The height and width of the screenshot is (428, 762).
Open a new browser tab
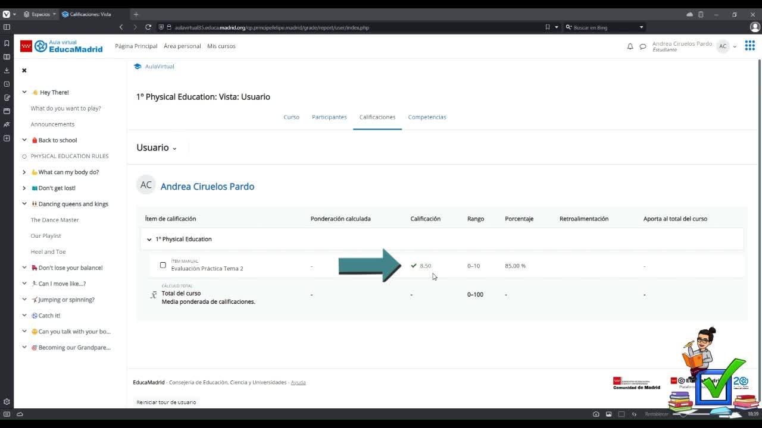pos(136,14)
